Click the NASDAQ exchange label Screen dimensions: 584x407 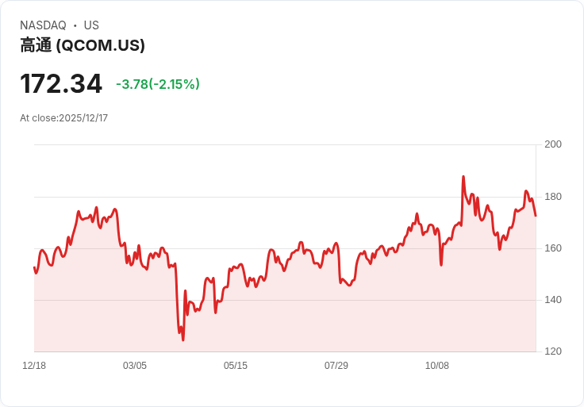(43, 25)
